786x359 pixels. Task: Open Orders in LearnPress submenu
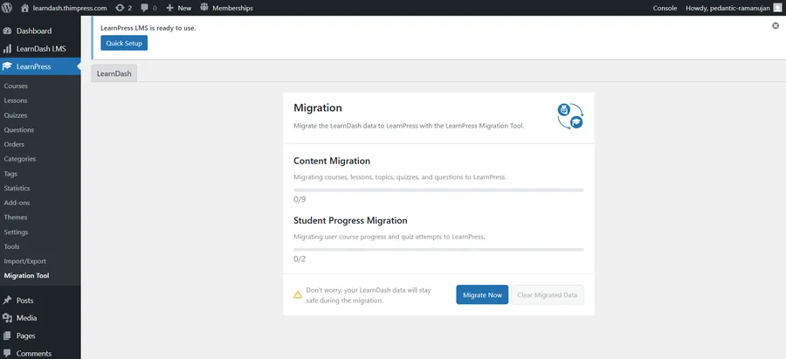pyautogui.click(x=14, y=144)
